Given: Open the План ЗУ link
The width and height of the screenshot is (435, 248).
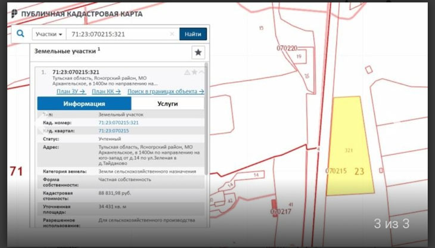Looking at the screenshot, I should click(x=72, y=91).
